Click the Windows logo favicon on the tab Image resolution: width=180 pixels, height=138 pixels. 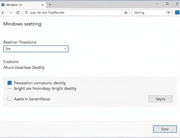(x=3, y=5)
